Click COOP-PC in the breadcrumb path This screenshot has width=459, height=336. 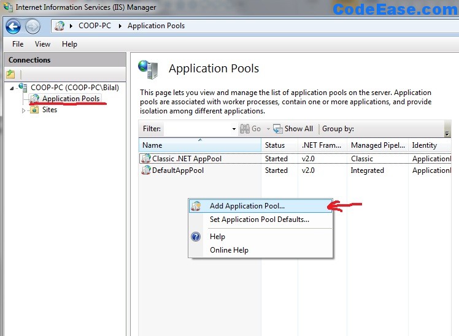[94, 26]
